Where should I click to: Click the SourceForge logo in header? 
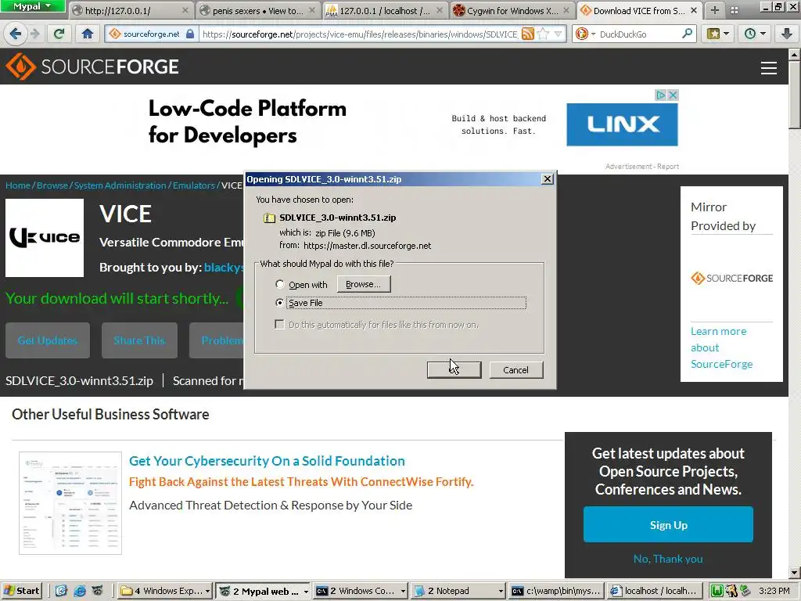click(92, 67)
